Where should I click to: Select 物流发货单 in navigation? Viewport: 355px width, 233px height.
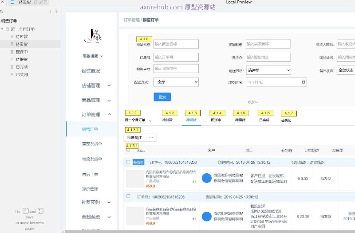(92, 159)
